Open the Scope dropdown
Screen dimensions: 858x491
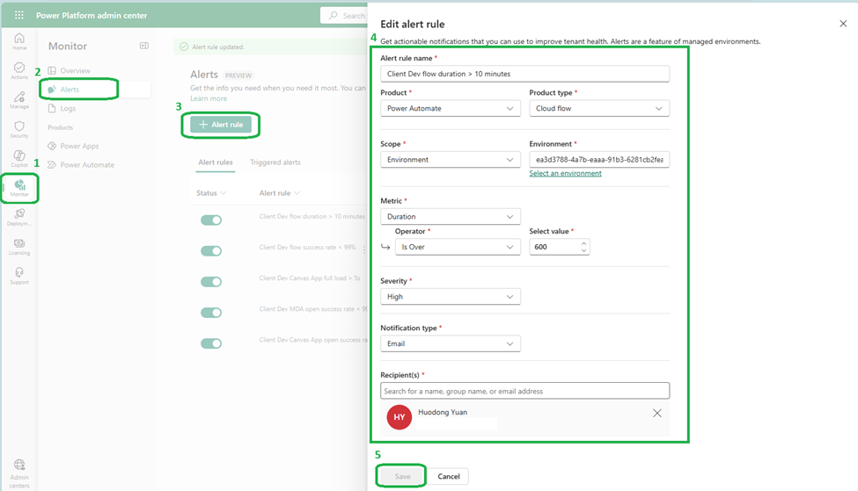451,160
